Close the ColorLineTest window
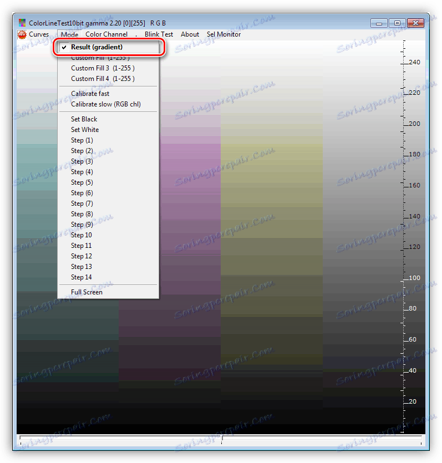The width and height of the screenshot is (442, 463). [416, 23]
